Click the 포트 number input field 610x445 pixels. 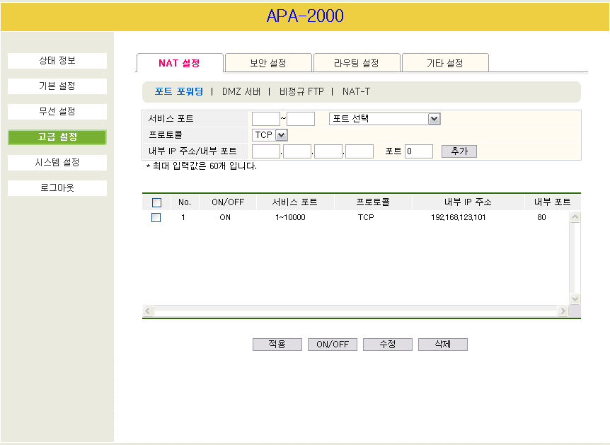click(418, 151)
